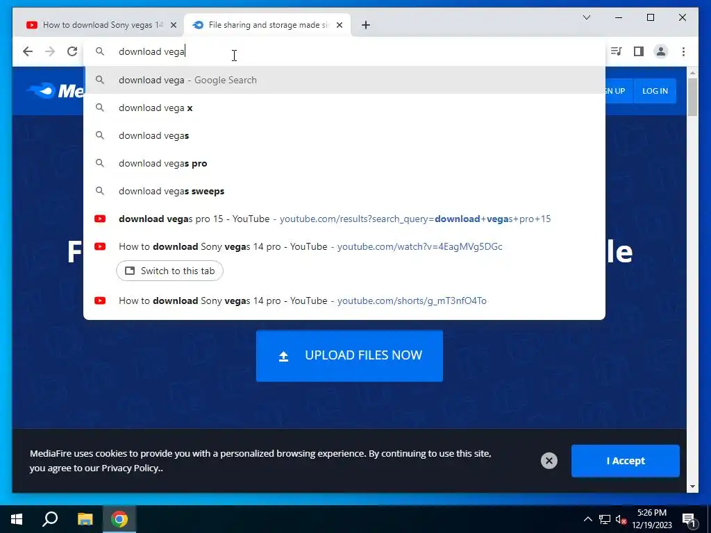Click the UPLOAD FILES NOW button
Image resolution: width=711 pixels, height=533 pixels.
coord(349,355)
